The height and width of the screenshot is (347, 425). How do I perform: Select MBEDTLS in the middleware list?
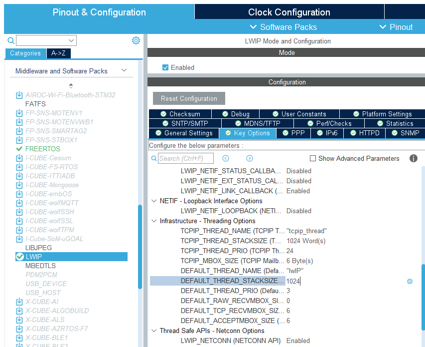(x=40, y=266)
